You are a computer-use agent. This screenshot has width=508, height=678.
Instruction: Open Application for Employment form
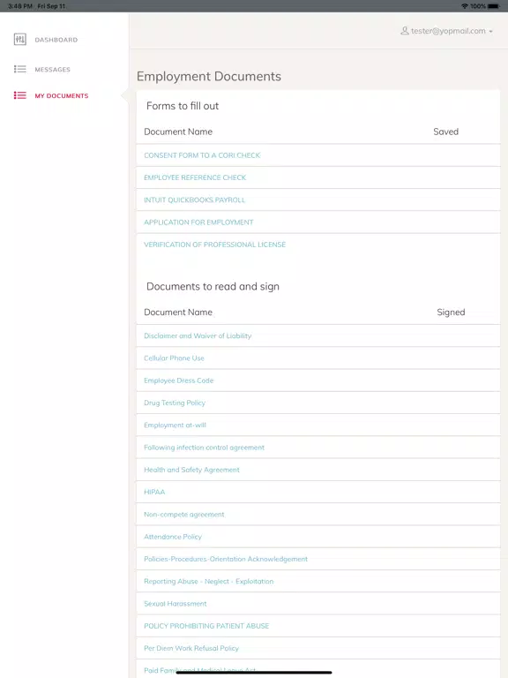[198, 222]
